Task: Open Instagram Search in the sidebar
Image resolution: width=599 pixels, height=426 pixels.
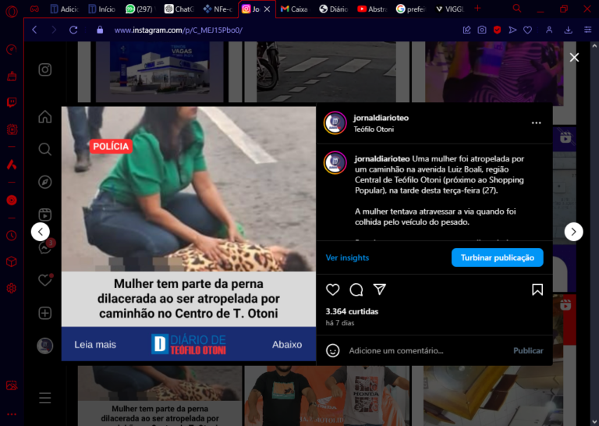Action: (45, 149)
